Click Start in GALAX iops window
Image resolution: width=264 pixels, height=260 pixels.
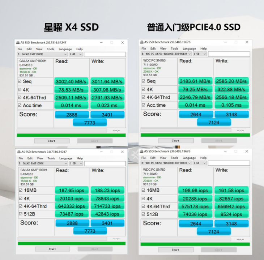coord(52,249)
